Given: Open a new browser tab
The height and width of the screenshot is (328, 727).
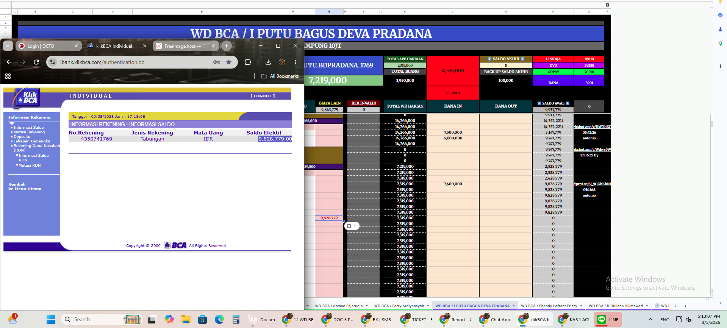Looking at the screenshot, I should [227, 46].
